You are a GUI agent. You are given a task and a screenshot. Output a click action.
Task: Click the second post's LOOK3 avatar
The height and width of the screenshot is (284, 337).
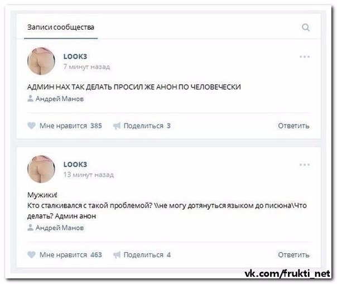click(41, 169)
